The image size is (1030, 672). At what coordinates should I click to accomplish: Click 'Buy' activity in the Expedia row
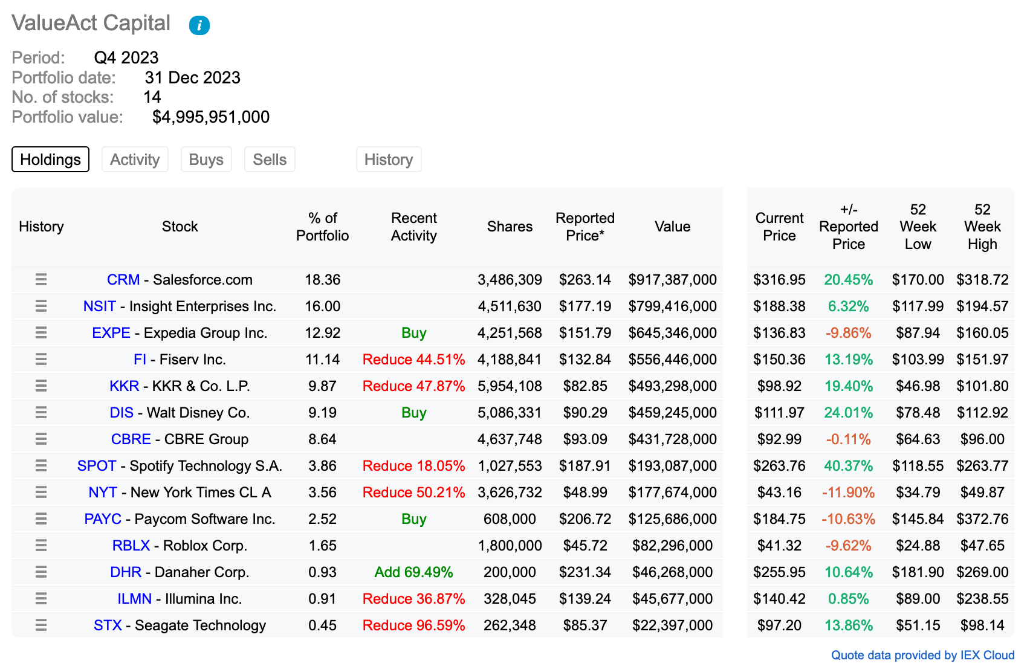point(414,333)
